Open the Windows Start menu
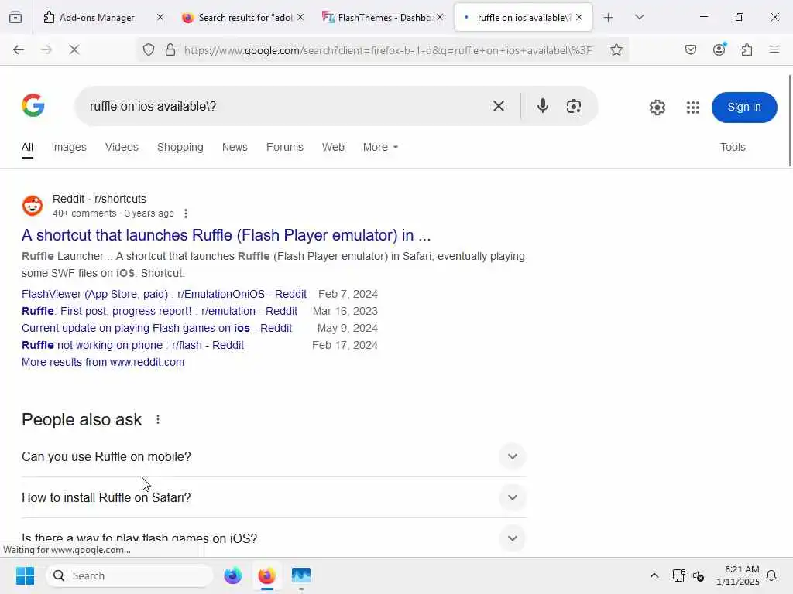This screenshot has width=793, height=594. point(25,575)
